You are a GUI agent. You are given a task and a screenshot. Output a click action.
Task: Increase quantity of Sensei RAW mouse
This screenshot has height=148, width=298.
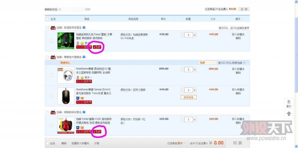point(195,90)
